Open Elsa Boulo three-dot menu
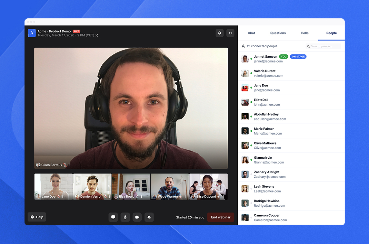369x244 pixels. point(141,197)
